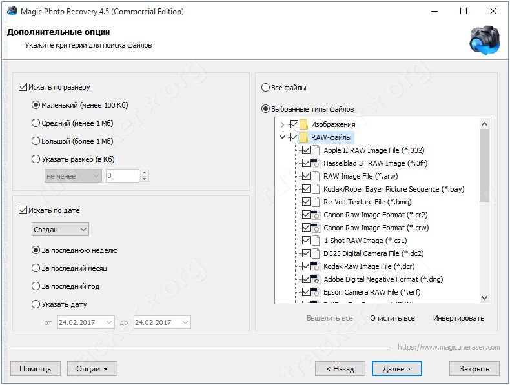Select Средний (менее 1 Мб) size option
The width and height of the screenshot is (510, 385).
[36, 123]
